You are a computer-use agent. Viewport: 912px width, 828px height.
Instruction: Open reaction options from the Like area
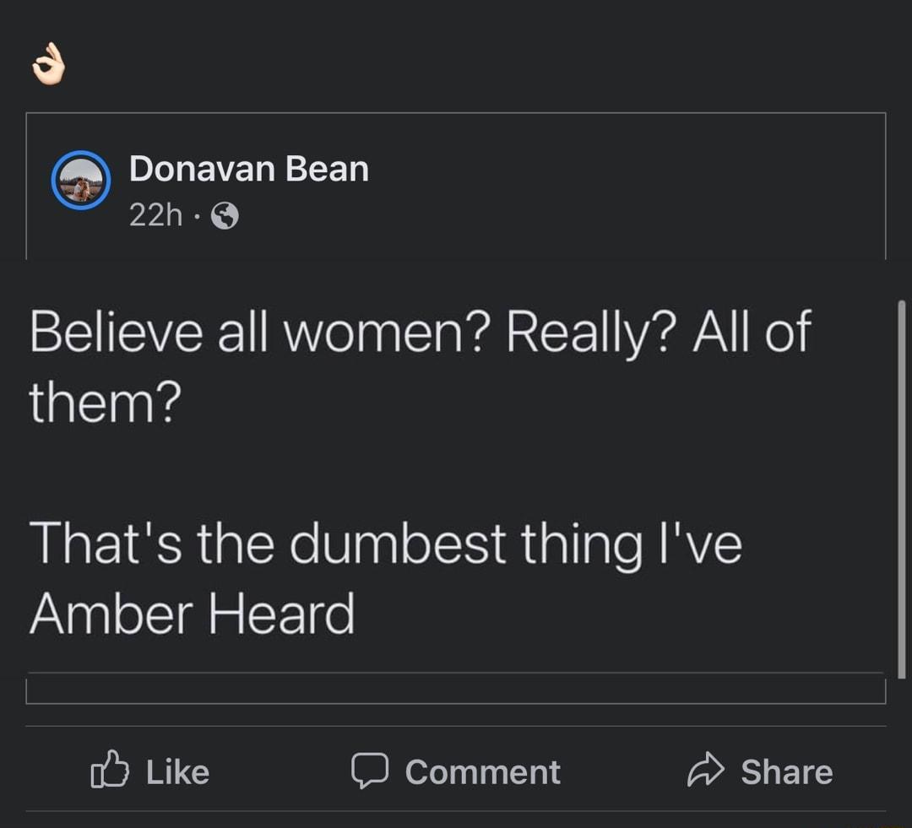(152, 770)
